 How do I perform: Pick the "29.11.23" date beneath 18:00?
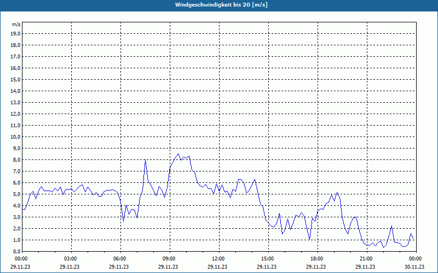(316, 266)
